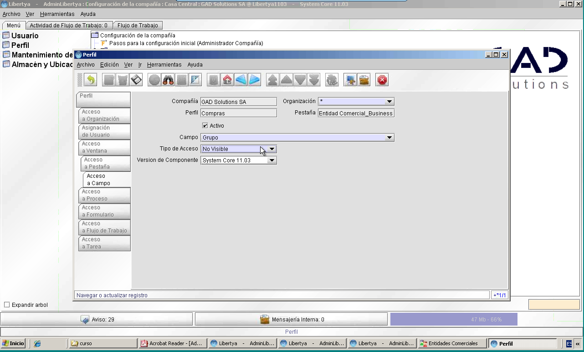This screenshot has height=352, width=584.
Task: Select the Acceso a Proceso side tab
Action: (x=104, y=195)
